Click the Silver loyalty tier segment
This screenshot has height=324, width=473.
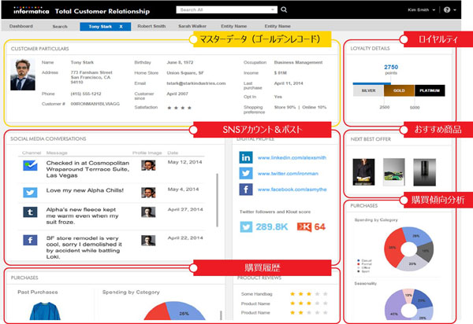pyautogui.click(x=368, y=90)
